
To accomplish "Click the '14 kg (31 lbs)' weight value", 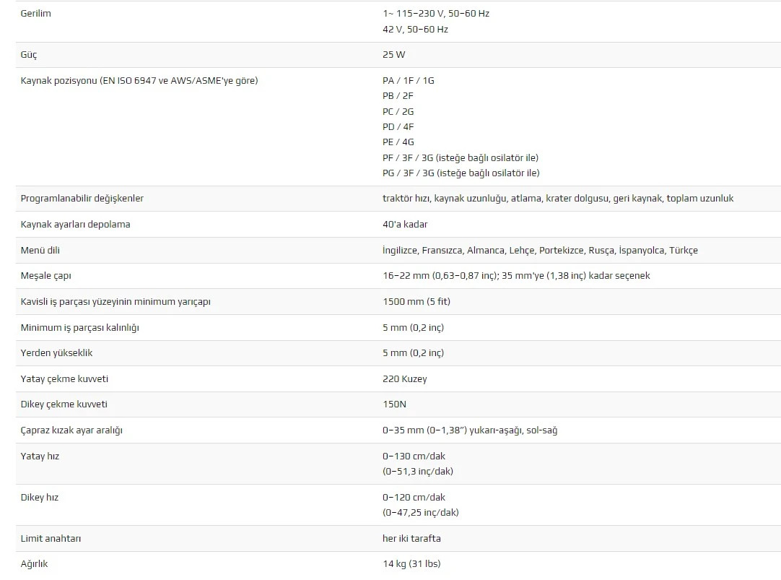I will pyautogui.click(x=411, y=563).
